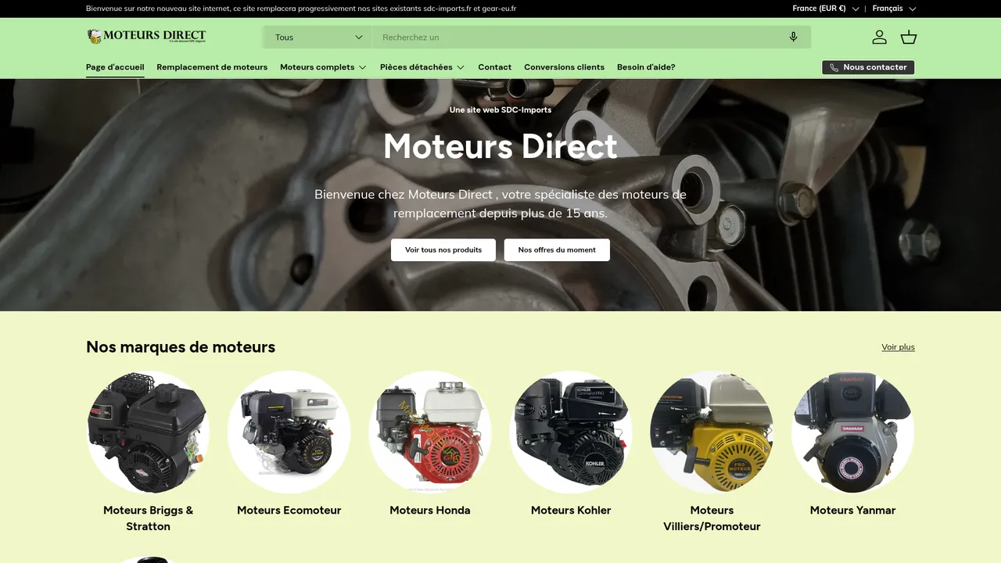Open Conversions clients menu item
The height and width of the screenshot is (563, 1001).
point(564,67)
